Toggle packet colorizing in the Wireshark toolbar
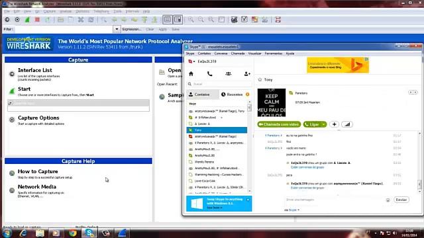This screenshot has height=238, width=424. coord(168,20)
